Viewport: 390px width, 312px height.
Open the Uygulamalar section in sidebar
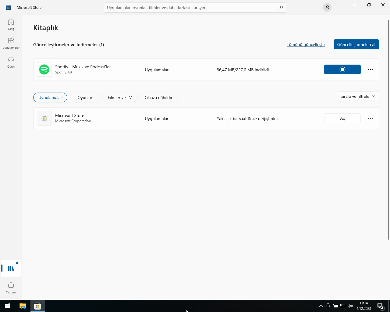(11, 43)
